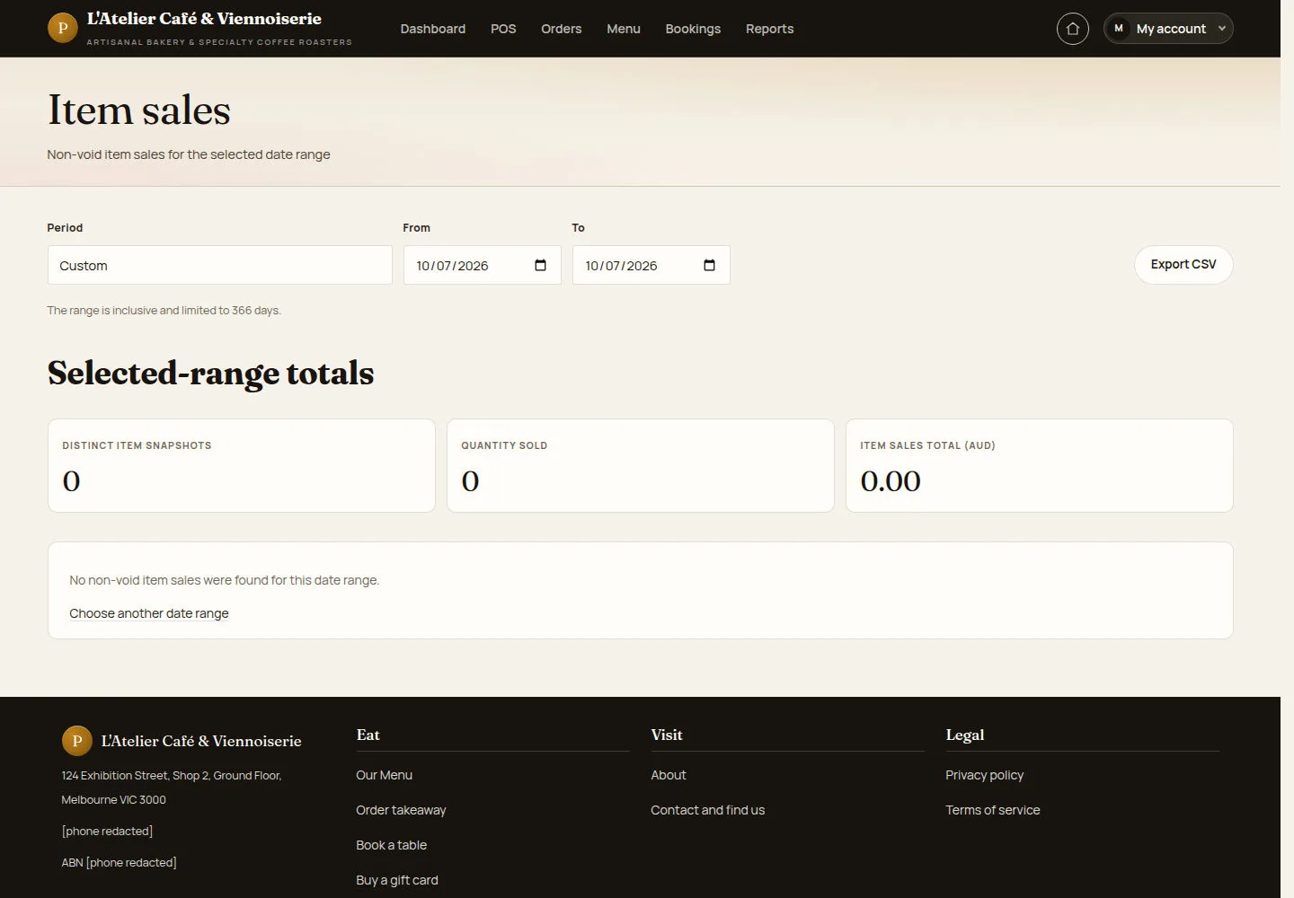Click the Distinct Item Snapshots card label

point(137,445)
